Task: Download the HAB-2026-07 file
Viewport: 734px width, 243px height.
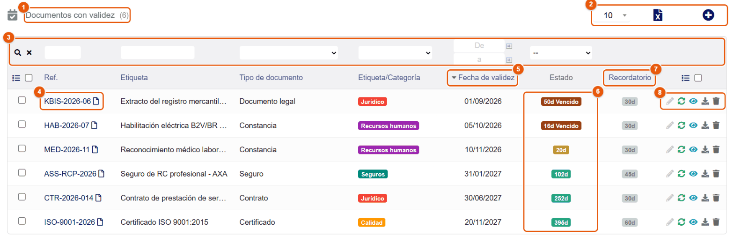Action: click(x=705, y=125)
